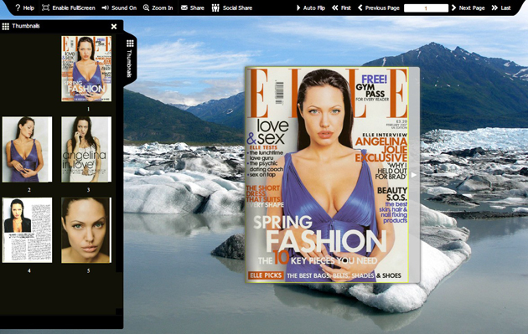528x334 pixels.
Task: Open the Help menu item
Action: tap(24, 8)
